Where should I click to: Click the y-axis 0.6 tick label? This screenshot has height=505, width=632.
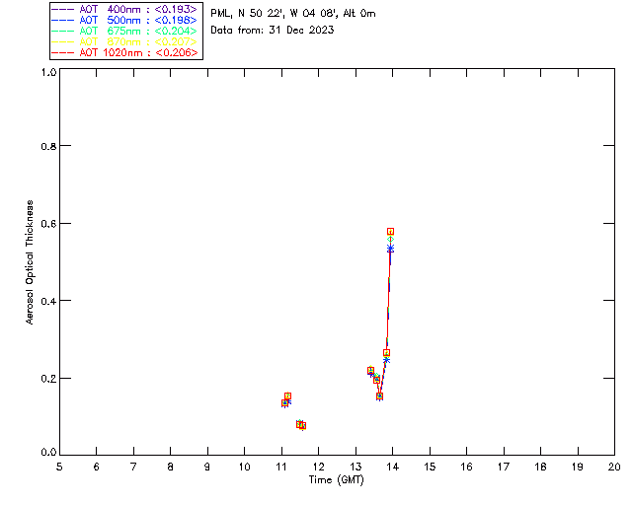pyautogui.click(x=48, y=224)
